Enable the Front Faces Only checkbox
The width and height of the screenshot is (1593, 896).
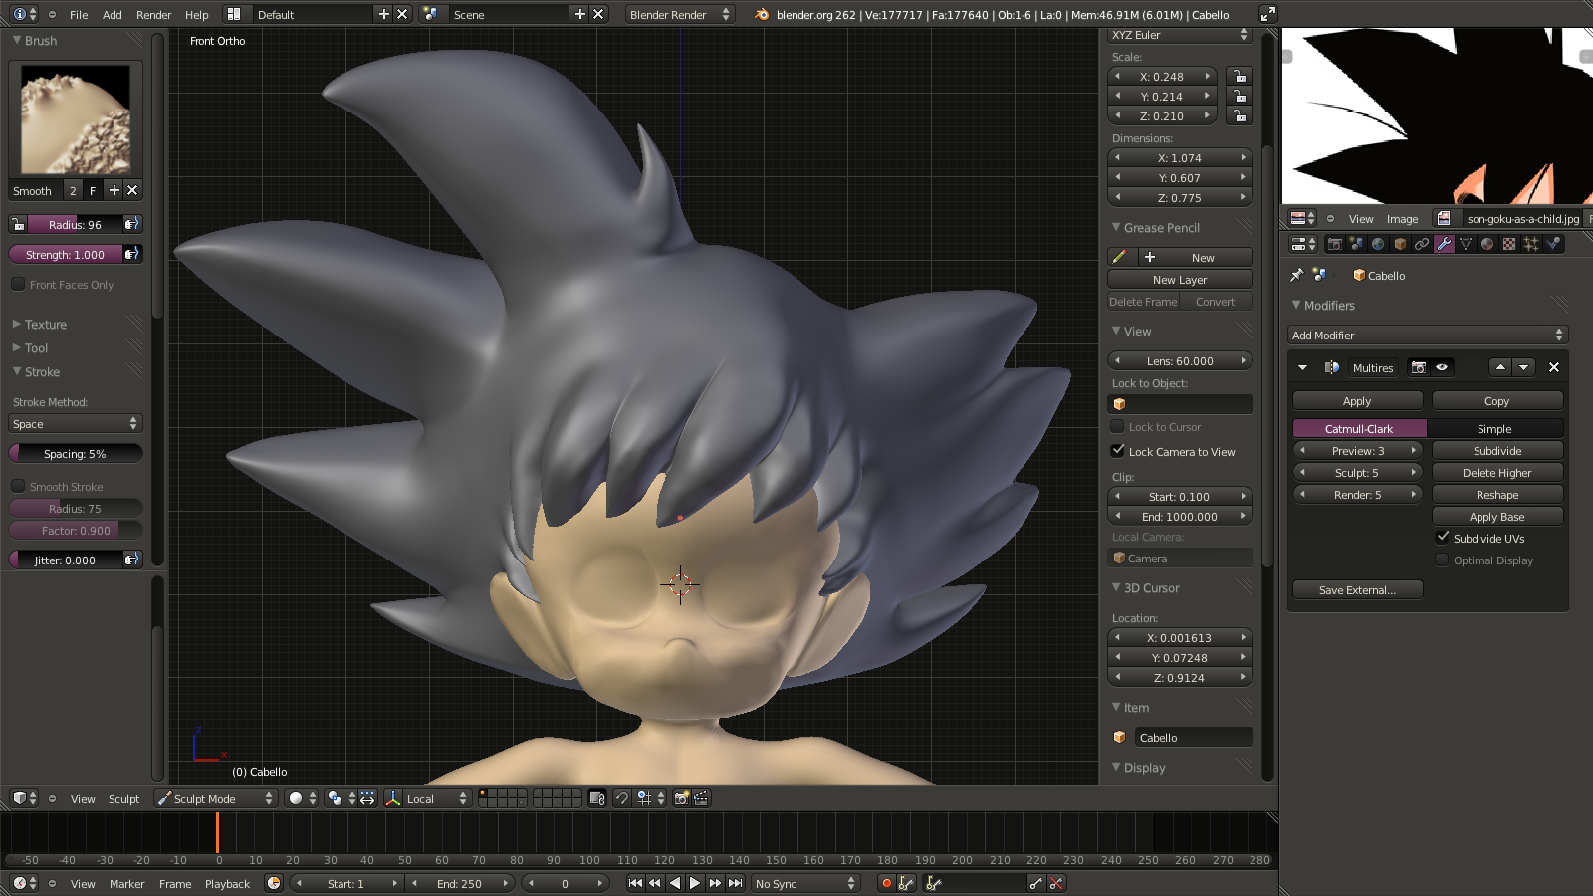pyautogui.click(x=18, y=285)
